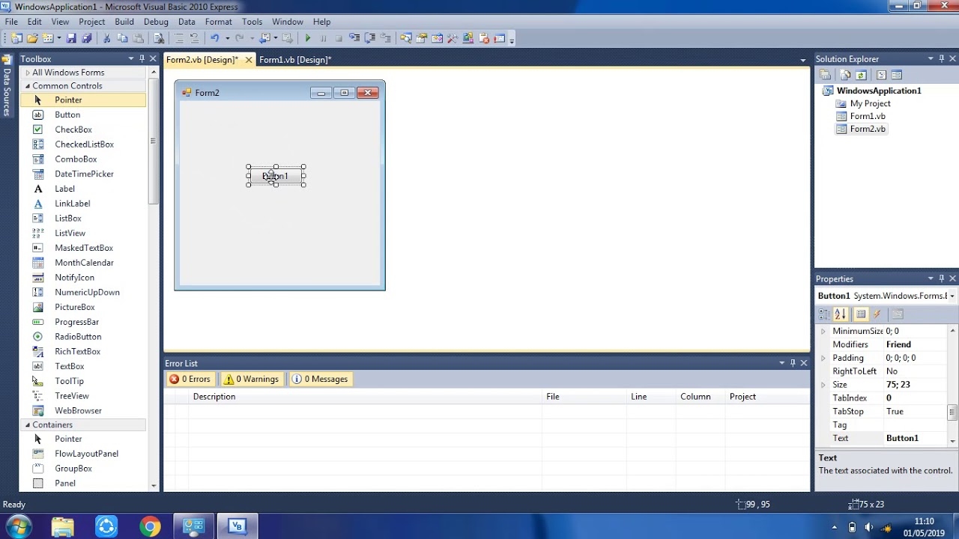Click the Refresh icon in Solution Explorer
Viewport: 959px width, 539px height.
(x=861, y=75)
